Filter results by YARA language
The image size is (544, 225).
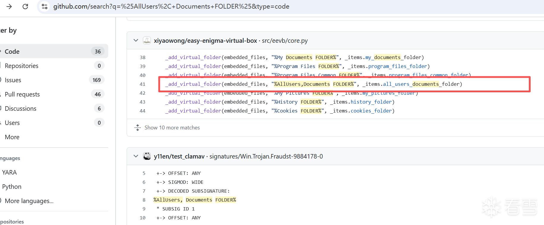[10, 172]
